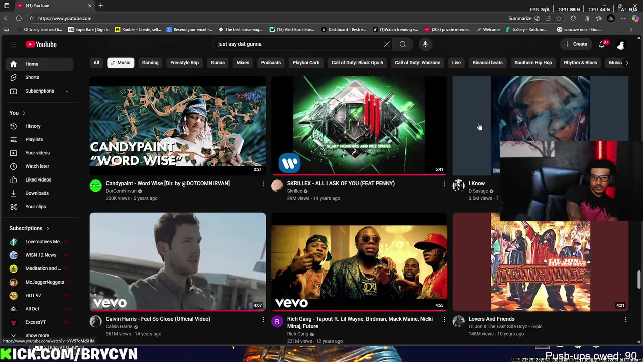Open Lovemotives Me... channel subscription
The image size is (643, 362).
click(40, 242)
